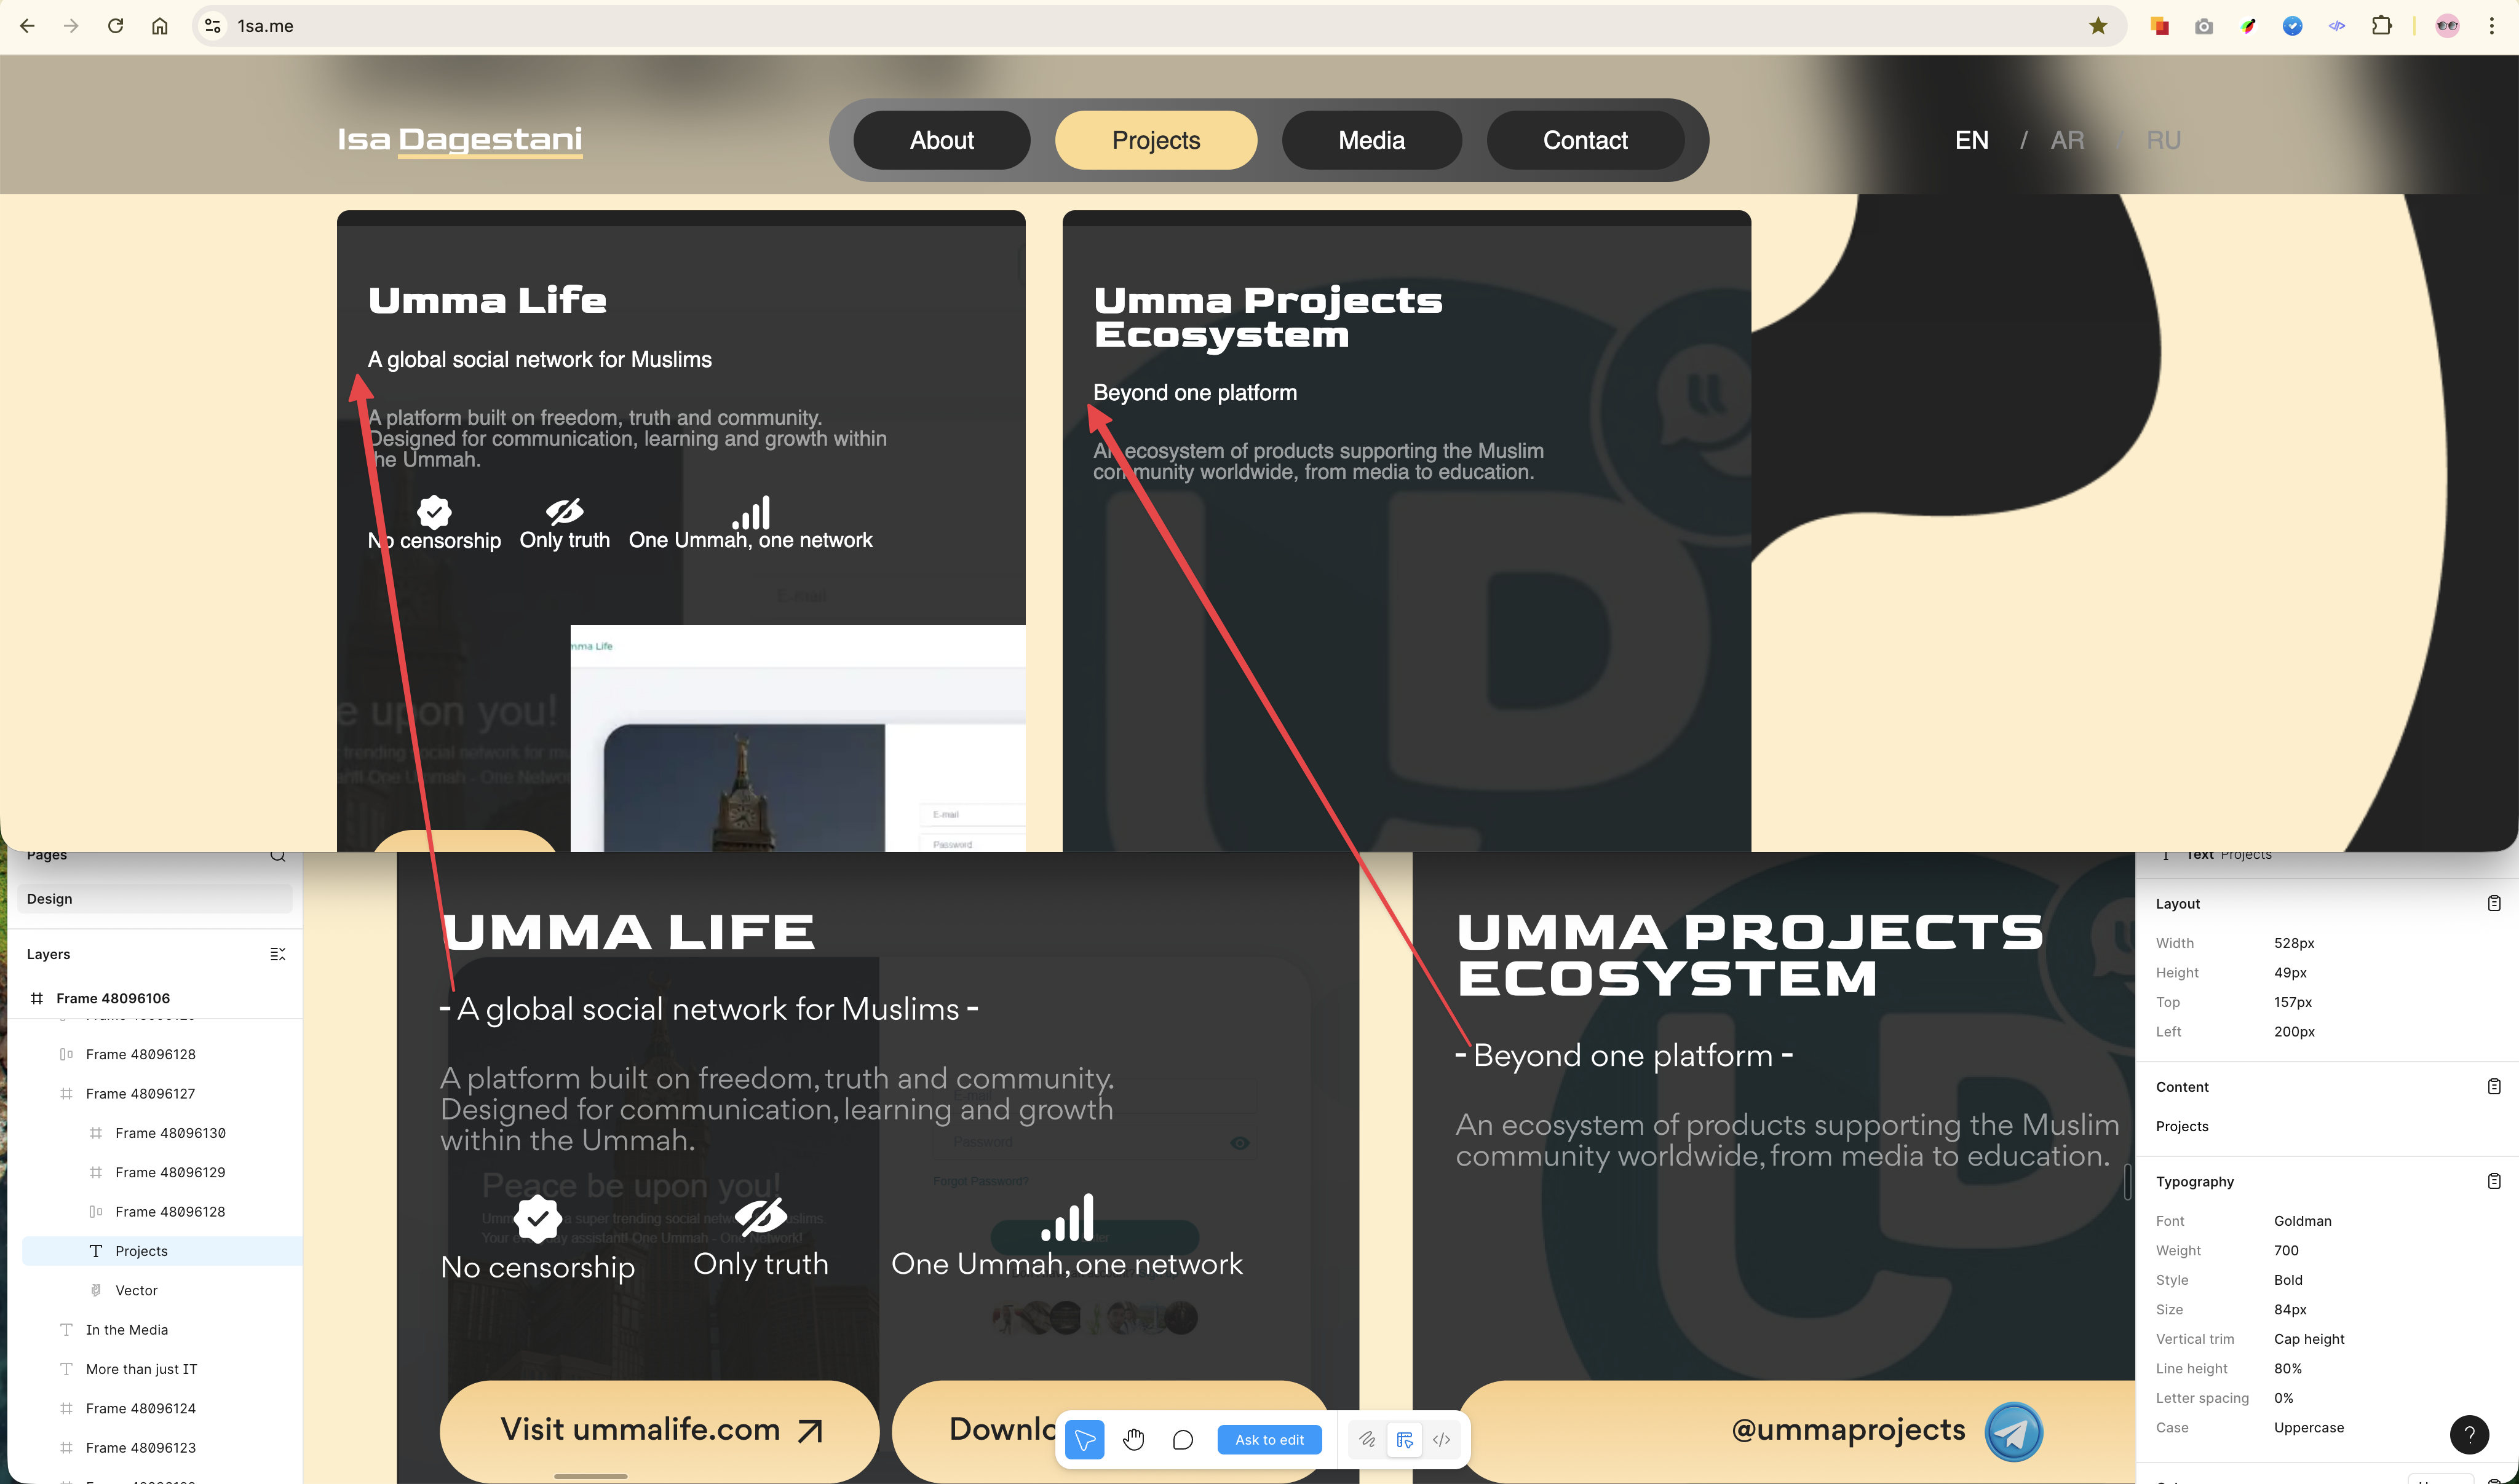Select the design inspect mode icon

[1405, 1439]
